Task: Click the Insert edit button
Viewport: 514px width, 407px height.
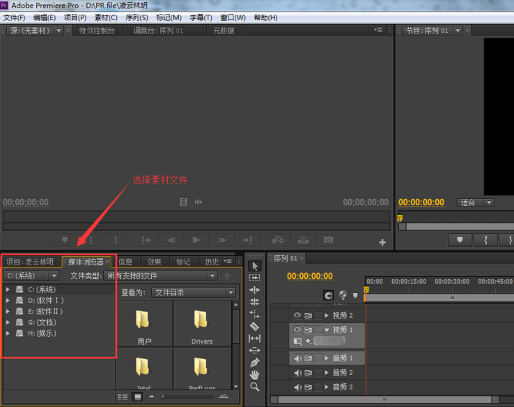Action: pyautogui.click(x=278, y=240)
